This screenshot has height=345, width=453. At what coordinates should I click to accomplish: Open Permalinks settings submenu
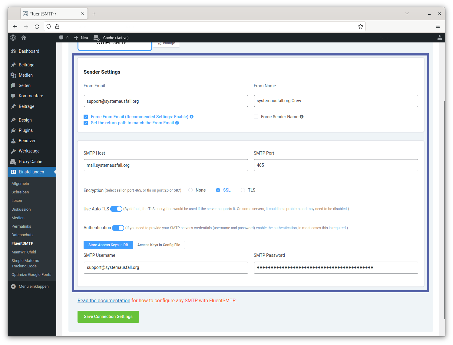coord(21,226)
